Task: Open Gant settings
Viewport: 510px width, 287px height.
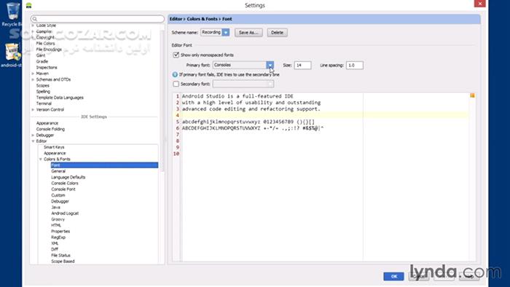Action: click(x=41, y=55)
